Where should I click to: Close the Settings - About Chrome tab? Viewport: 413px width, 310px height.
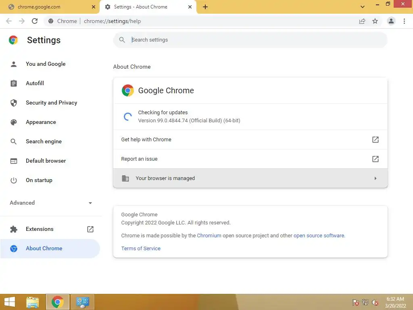click(190, 7)
